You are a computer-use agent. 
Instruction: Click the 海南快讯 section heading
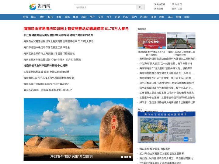(x=142, y=29)
